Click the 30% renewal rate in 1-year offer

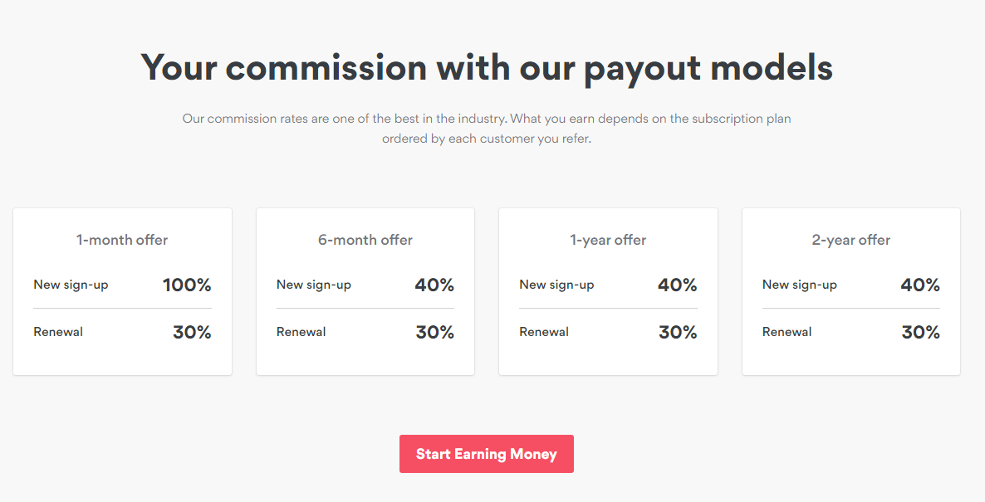678,332
